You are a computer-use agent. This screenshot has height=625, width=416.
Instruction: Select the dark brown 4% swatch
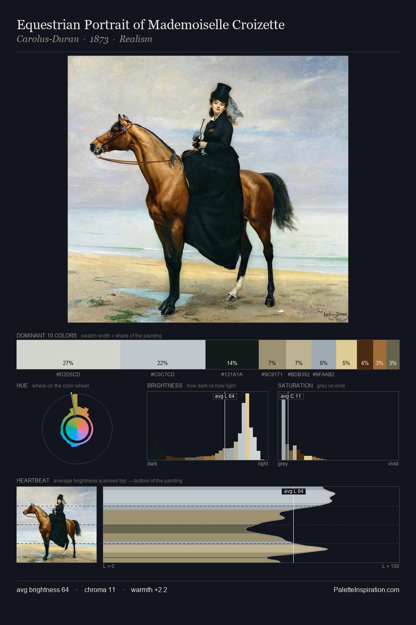coord(365,355)
